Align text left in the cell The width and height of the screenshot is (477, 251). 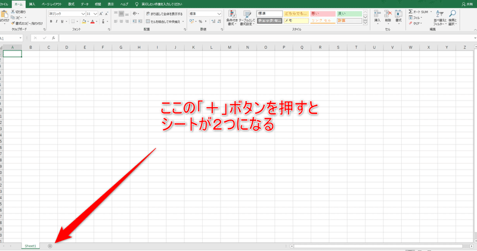point(116,21)
